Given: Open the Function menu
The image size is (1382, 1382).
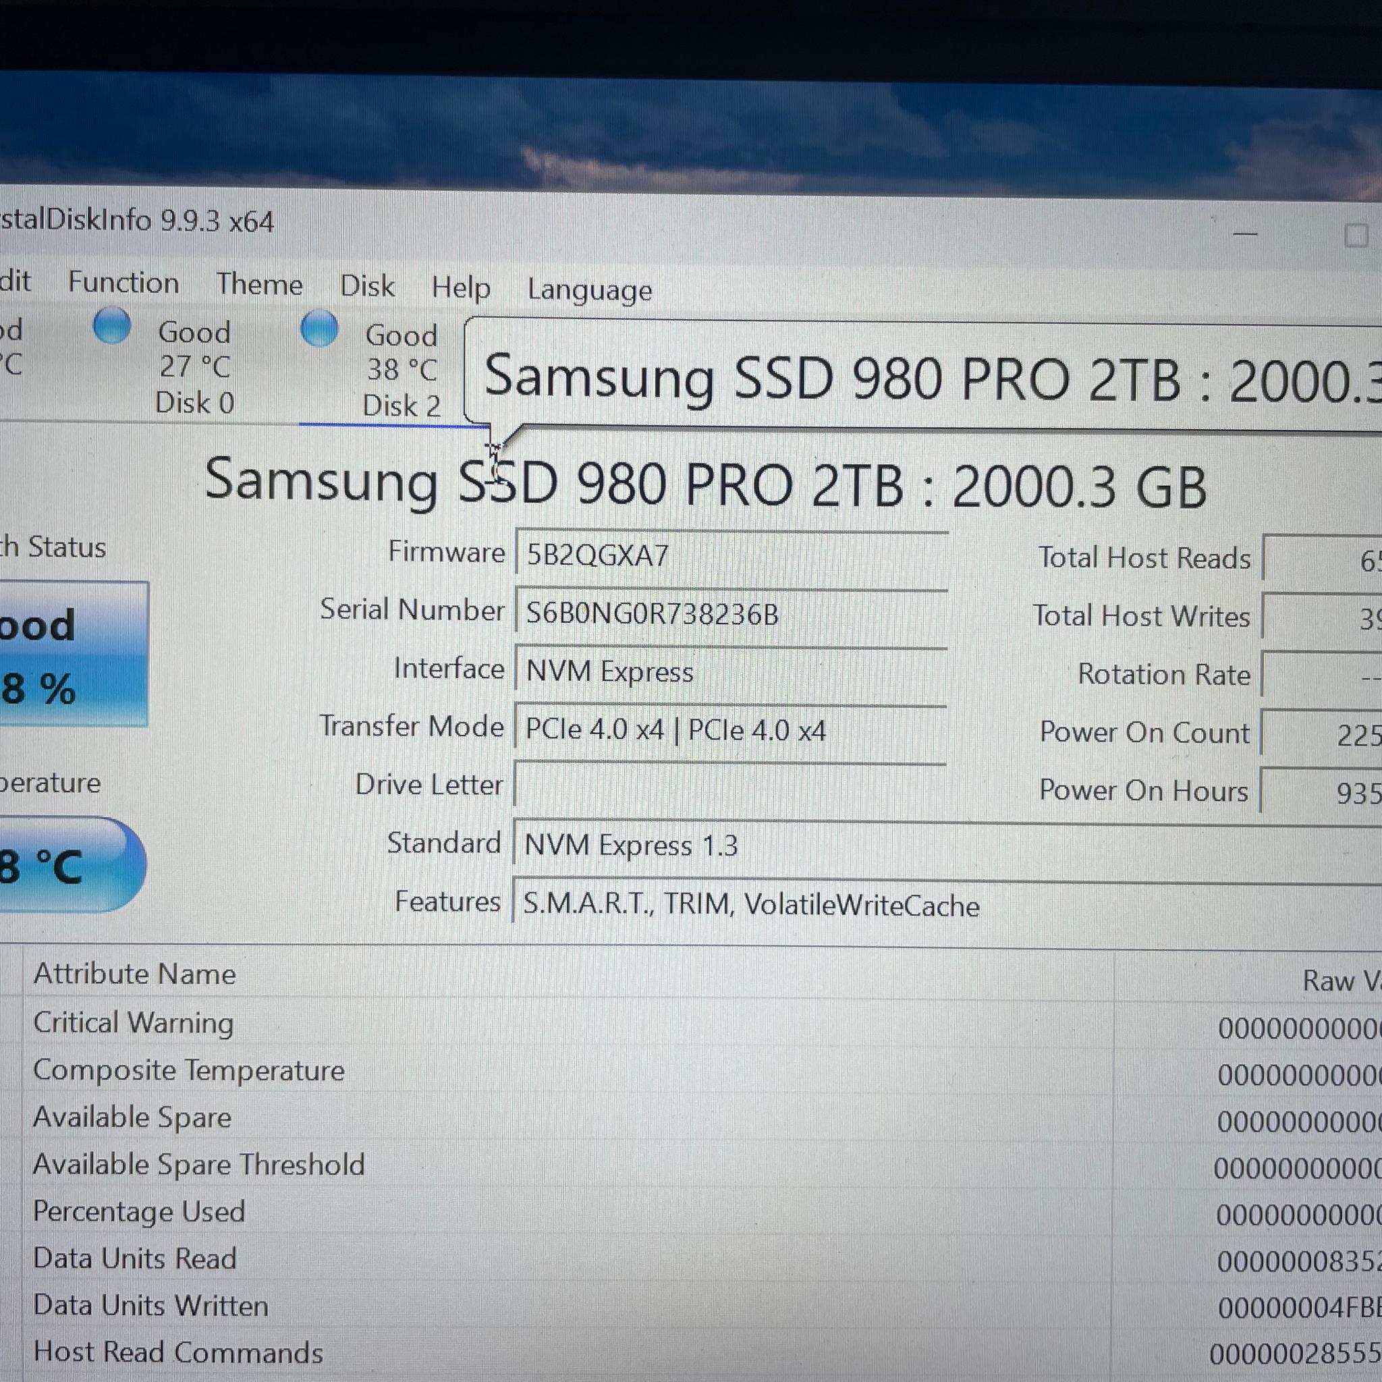Looking at the screenshot, I should [123, 283].
